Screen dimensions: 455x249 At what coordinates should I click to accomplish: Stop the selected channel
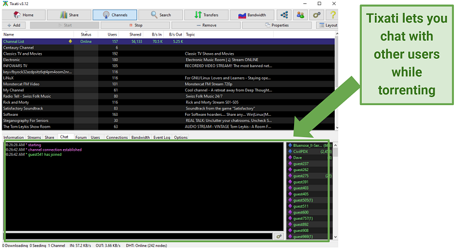(135, 25)
